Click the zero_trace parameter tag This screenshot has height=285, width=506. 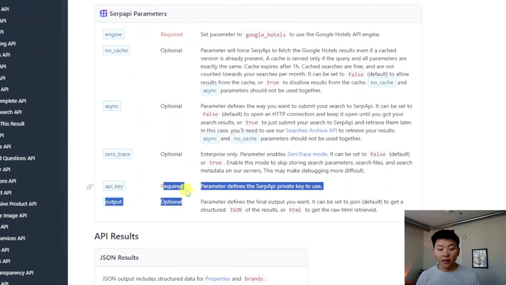(x=117, y=154)
